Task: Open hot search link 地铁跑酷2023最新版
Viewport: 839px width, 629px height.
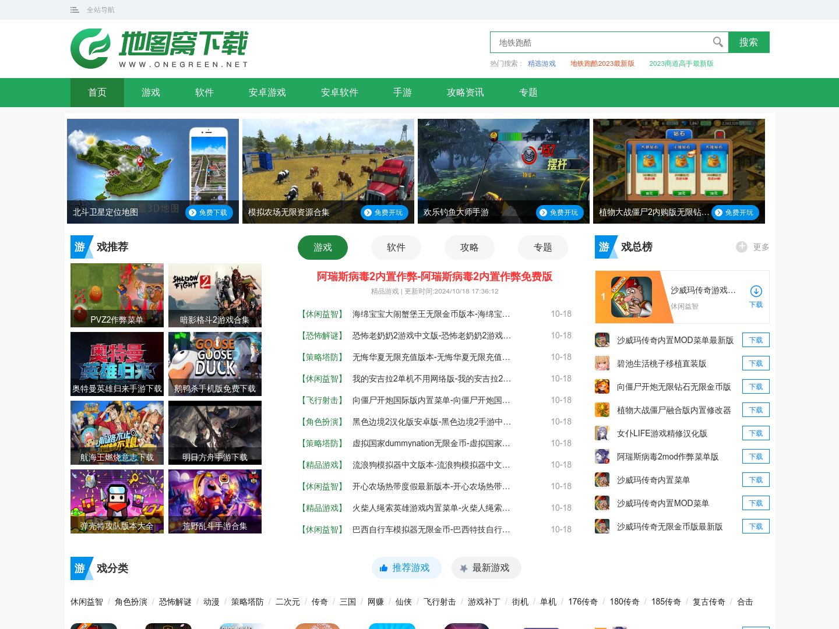Action: coord(602,63)
